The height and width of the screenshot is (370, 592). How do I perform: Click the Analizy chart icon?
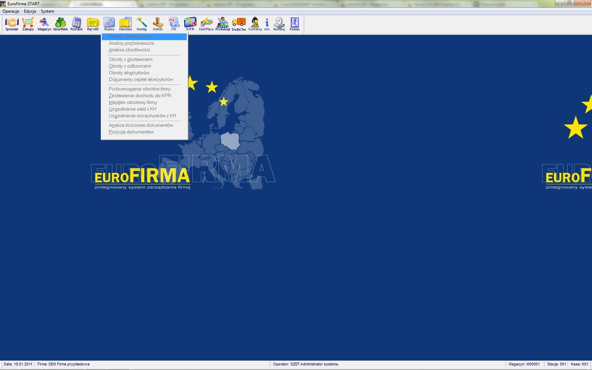109,24
